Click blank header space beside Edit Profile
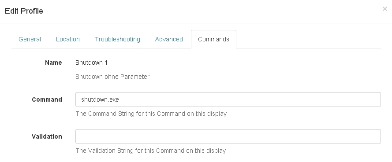 pyautogui.click(x=213, y=11)
